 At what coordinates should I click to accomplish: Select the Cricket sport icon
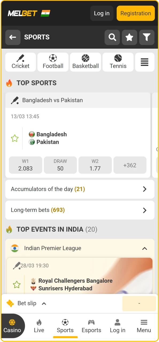pyautogui.click(x=20, y=62)
